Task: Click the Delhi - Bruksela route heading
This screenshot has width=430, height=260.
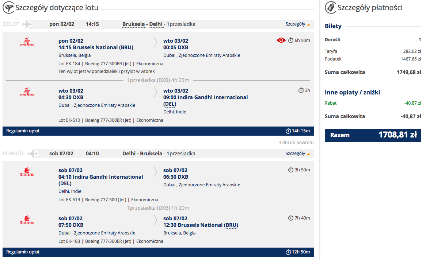Action: click(142, 154)
